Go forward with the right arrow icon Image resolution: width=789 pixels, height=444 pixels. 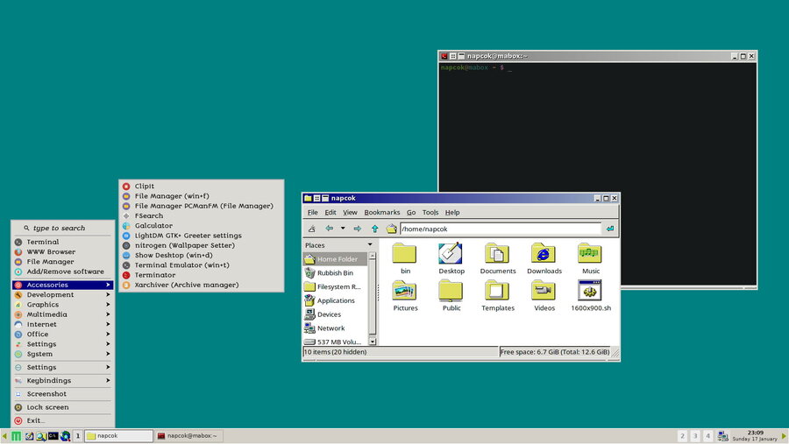tap(358, 229)
